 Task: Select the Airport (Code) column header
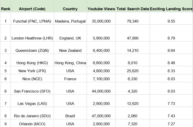point(32,9)
